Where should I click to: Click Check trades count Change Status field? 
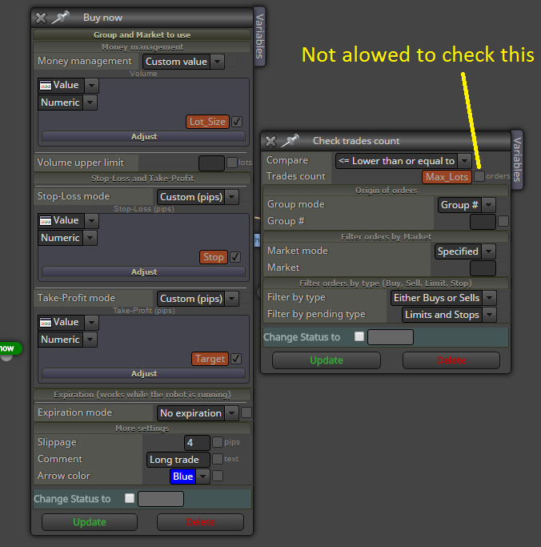click(x=391, y=337)
